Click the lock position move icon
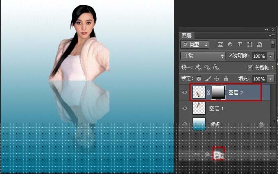 tap(217, 79)
